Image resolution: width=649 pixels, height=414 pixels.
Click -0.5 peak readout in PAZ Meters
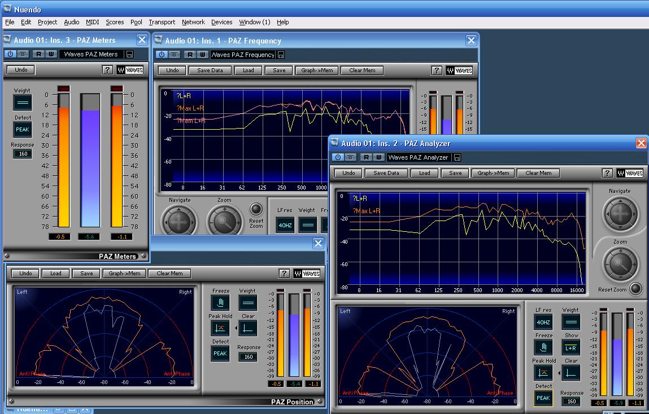[60, 237]
